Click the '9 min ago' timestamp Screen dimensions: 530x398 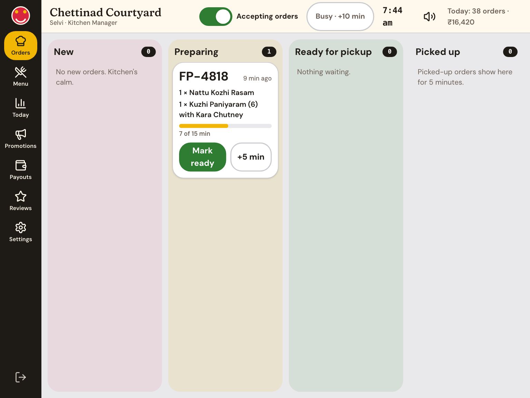click(x=257, y=78)
